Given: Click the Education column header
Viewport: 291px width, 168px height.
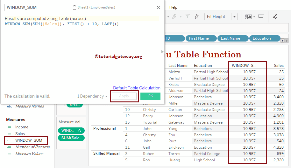Looking at the screenshot, I should click(x=203, y=65).
